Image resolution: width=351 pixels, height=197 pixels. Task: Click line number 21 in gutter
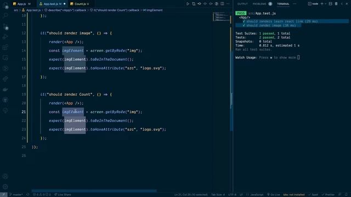pyautogui.click(x=24, y=112)
